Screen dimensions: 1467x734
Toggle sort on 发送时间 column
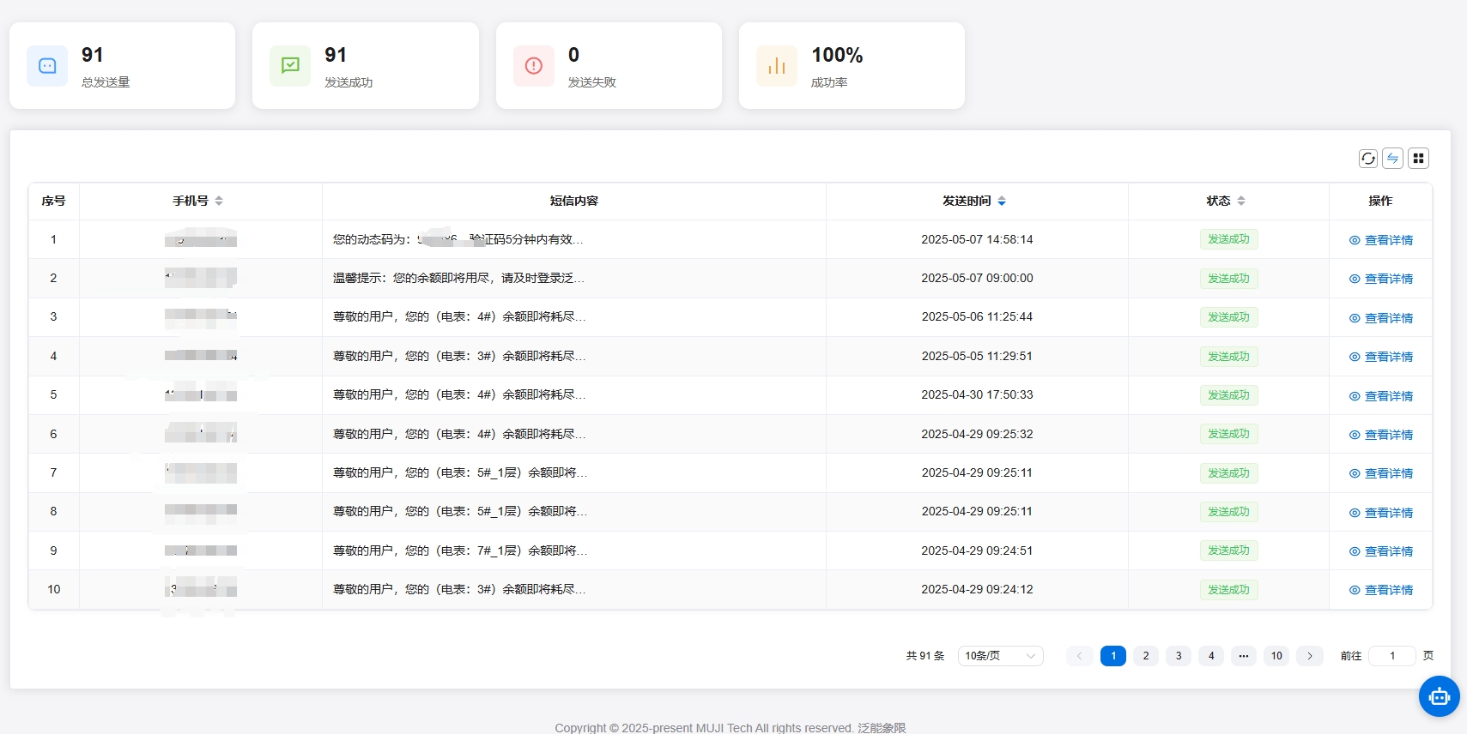point(1002,201)
